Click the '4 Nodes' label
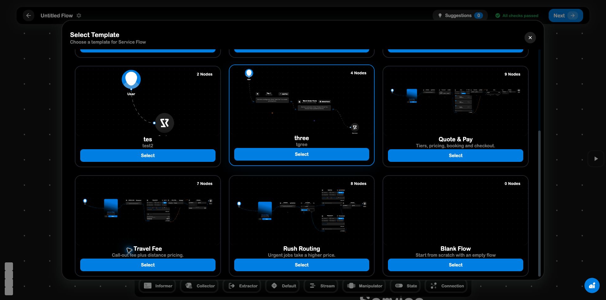The width and height of the screenshot is (606, 300). pos(358,73)
